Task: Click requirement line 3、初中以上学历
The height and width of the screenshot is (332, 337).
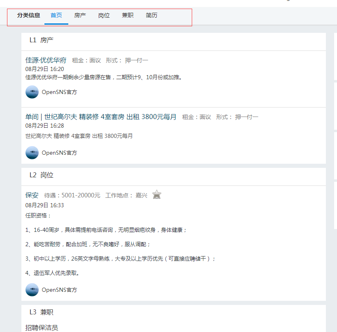Action: [x=120, y=259]
